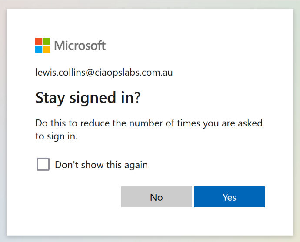Screen dimensions: 300x242
Task: Enable the "Don't show this again" checkbox
Action: pos(43,165)
